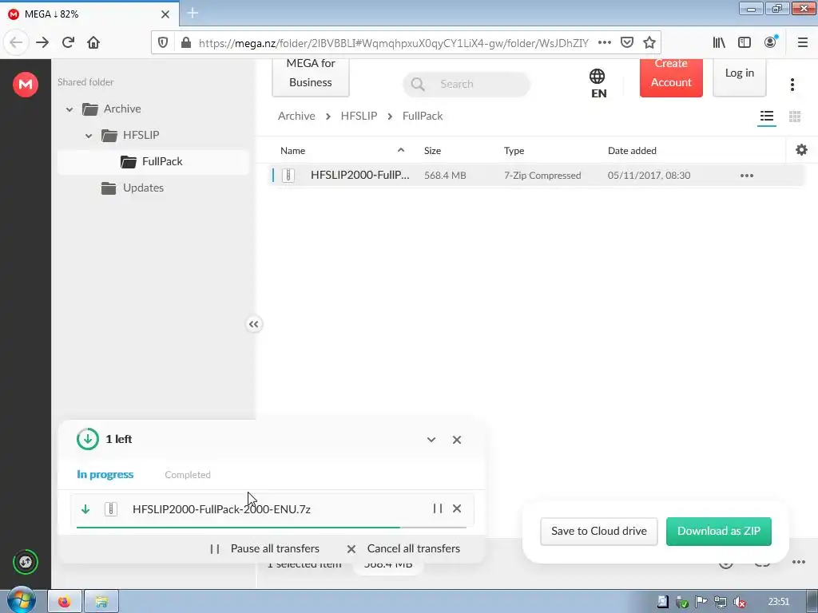The image size is (818, 613).
Task: Click Save to Cloud drive
Action: (599, 531)
